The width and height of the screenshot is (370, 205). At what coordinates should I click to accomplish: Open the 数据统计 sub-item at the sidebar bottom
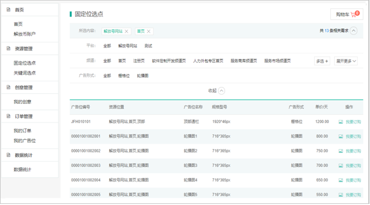[x=23, y=169]
